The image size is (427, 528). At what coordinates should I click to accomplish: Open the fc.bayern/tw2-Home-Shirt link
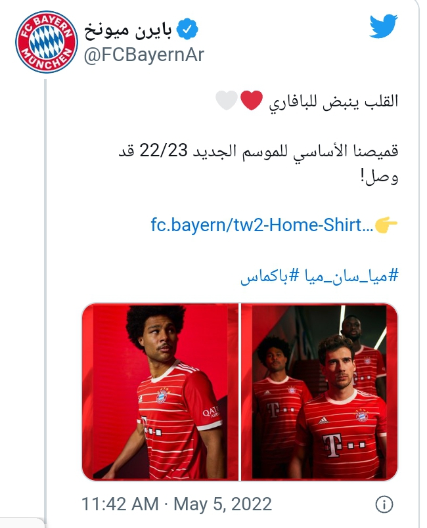262,225
